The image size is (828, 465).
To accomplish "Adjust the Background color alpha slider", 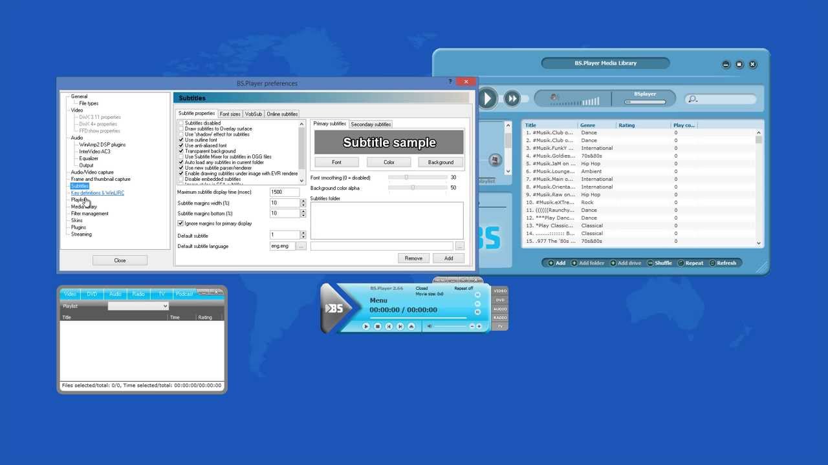I will (413, 188).
